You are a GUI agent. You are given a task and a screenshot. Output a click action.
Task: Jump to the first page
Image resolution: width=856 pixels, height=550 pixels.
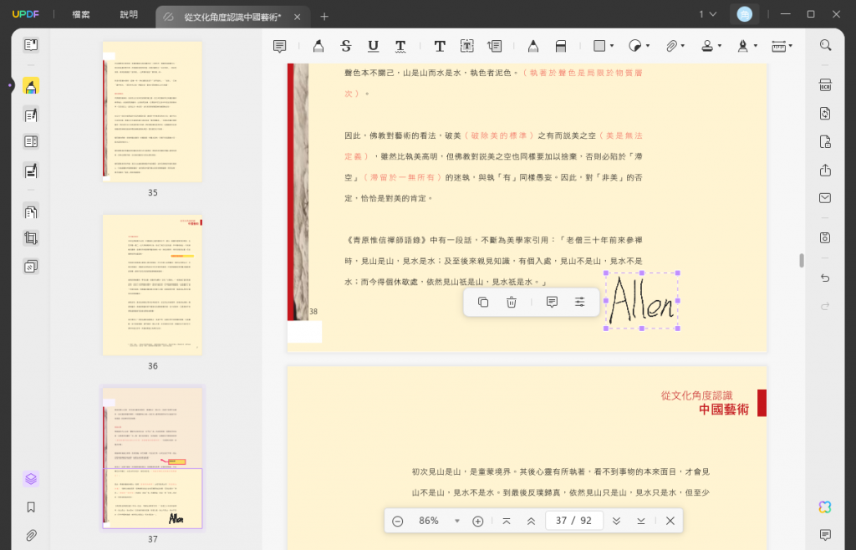[x=506, y=521]
